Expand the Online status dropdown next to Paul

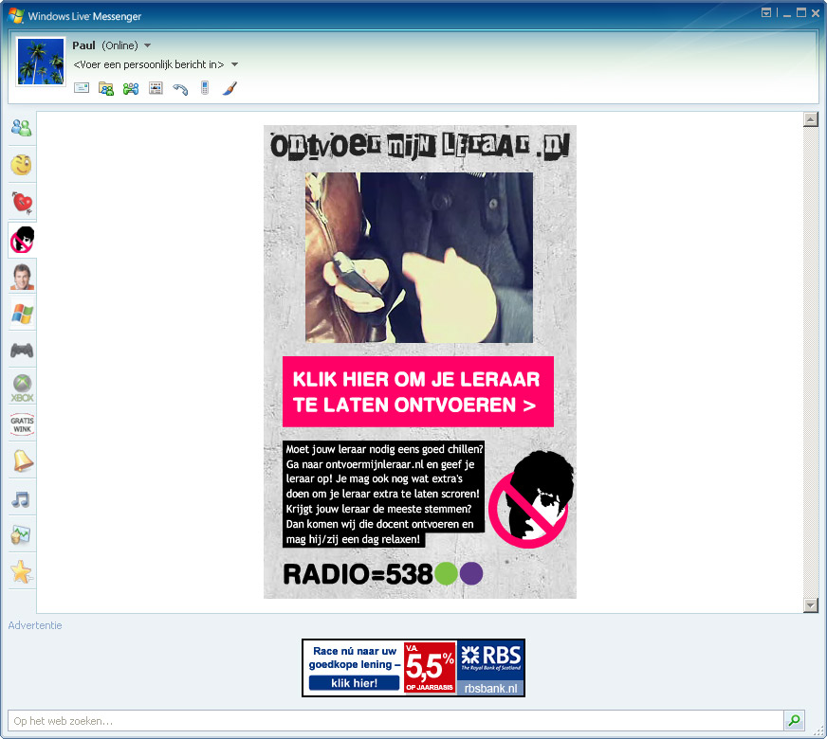(x=148, y=45)
